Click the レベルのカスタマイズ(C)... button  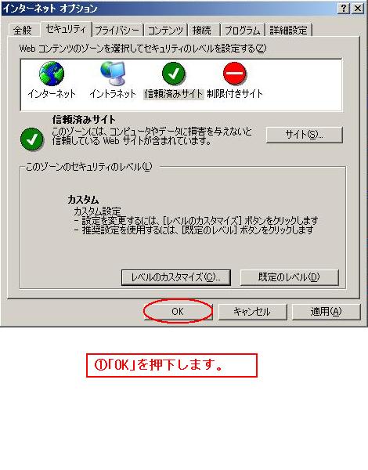(176, 277)
